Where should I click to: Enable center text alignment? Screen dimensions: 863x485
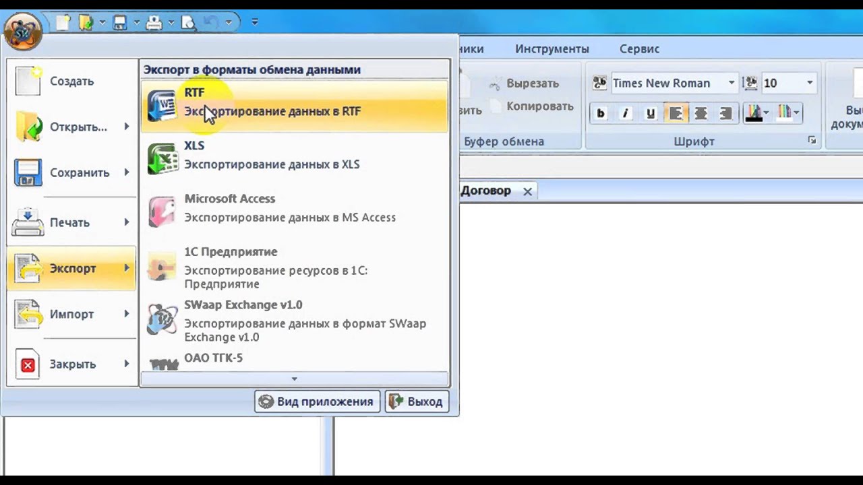click(701, 113)
